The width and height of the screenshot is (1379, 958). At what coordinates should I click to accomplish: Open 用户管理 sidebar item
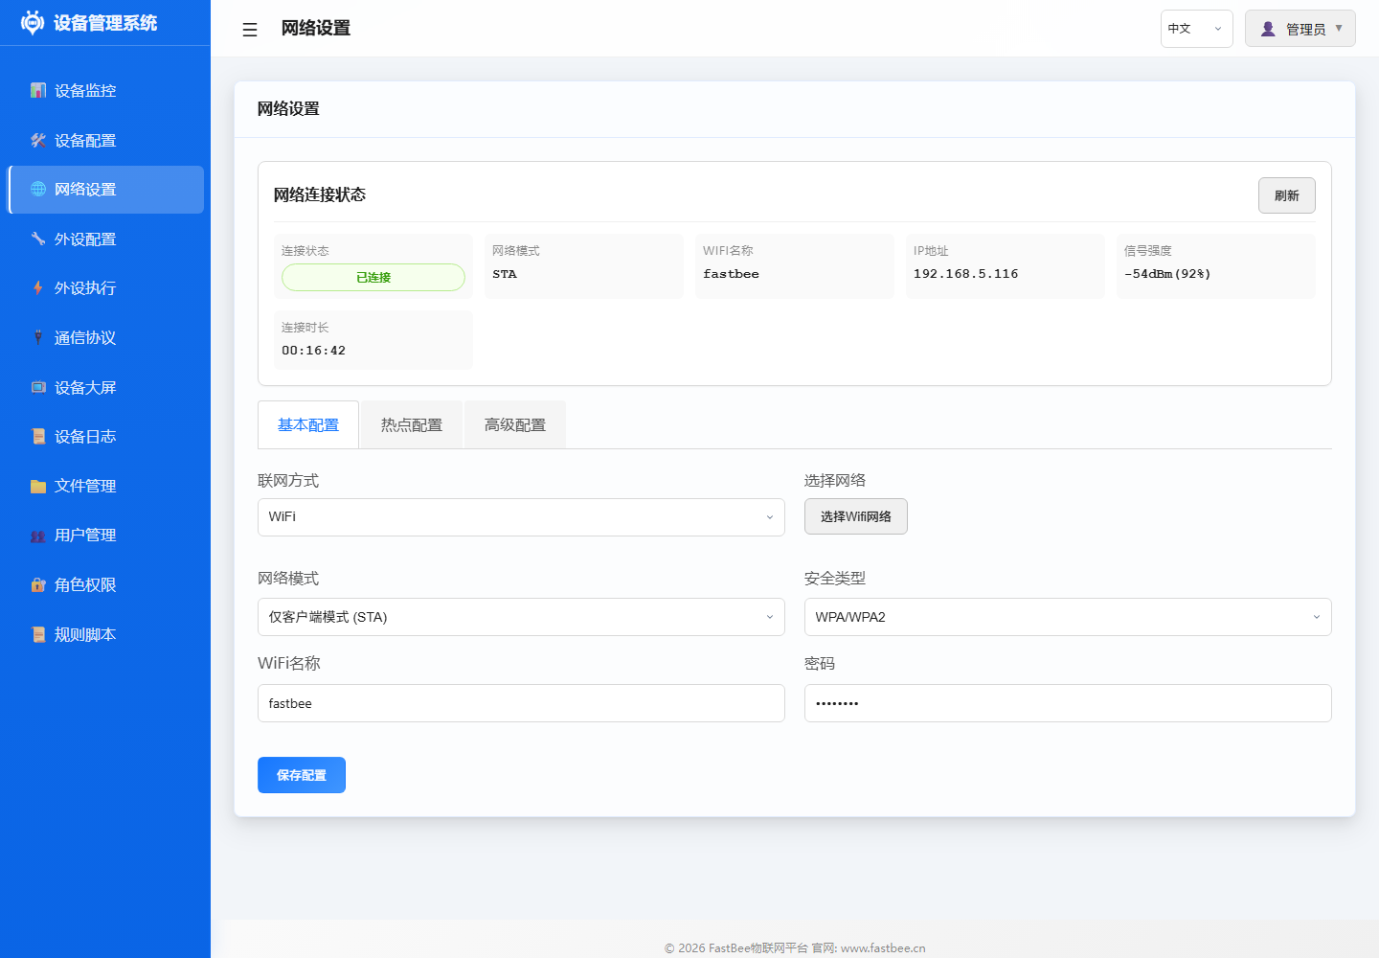point(105,536)
